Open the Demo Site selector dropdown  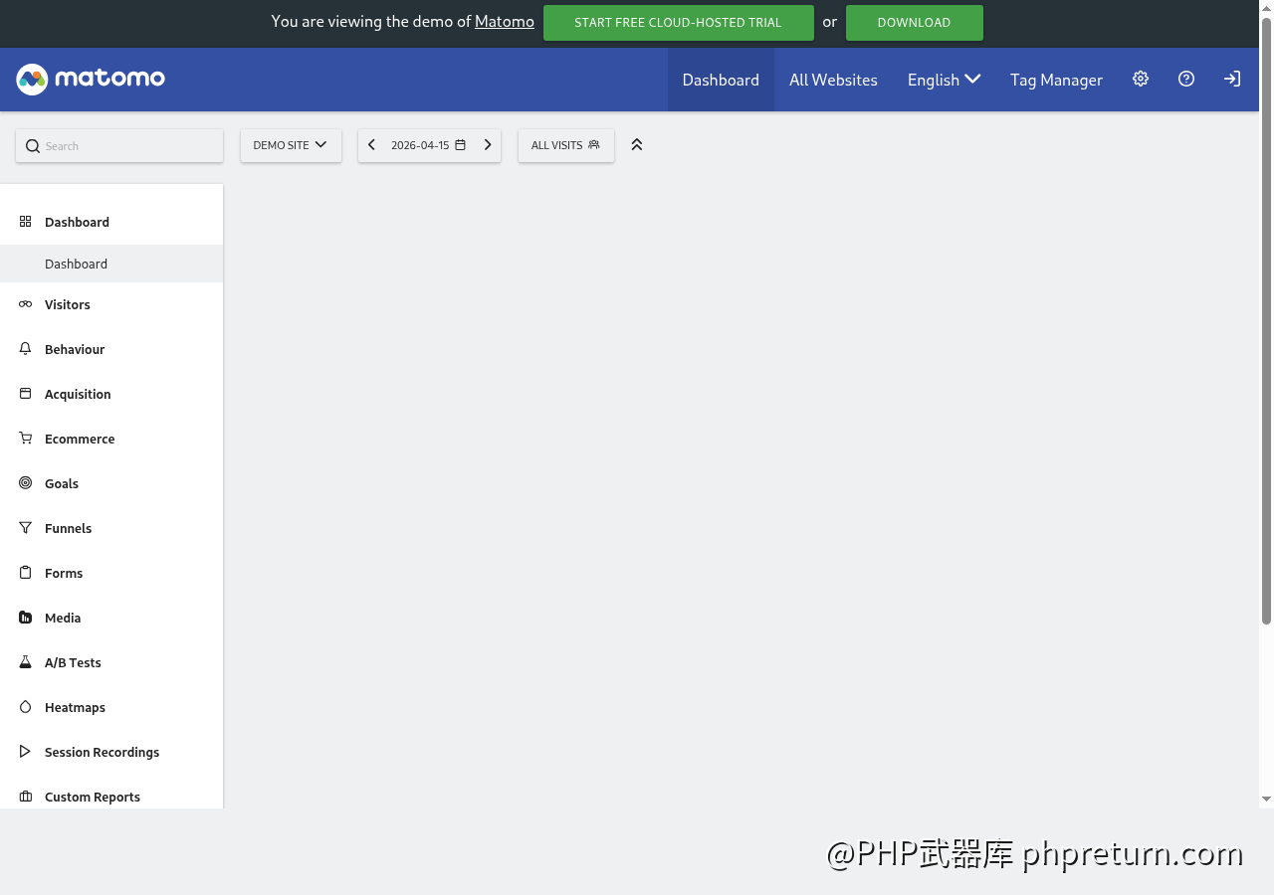[x=291, y=145]
